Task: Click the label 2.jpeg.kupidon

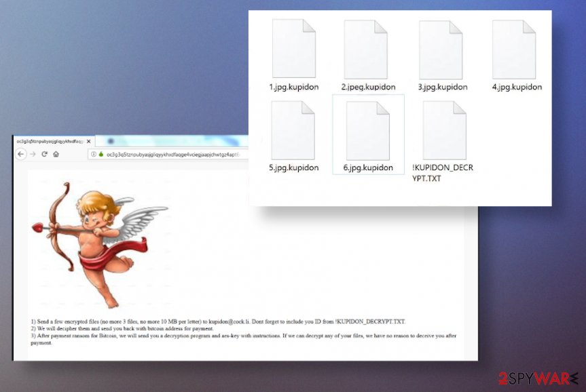Action: 368,87
